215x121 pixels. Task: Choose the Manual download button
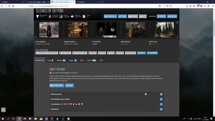point(172,16)
